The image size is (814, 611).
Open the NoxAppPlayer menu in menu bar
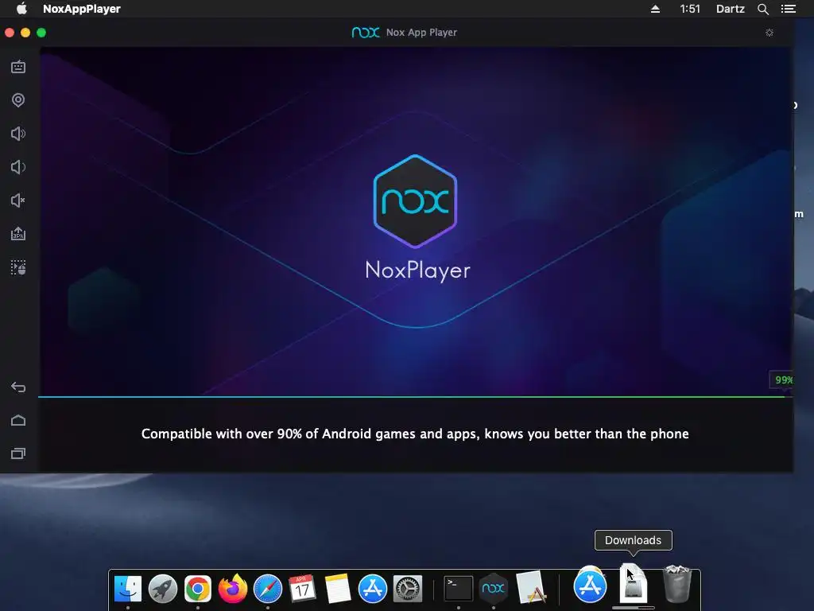point(82,9)
